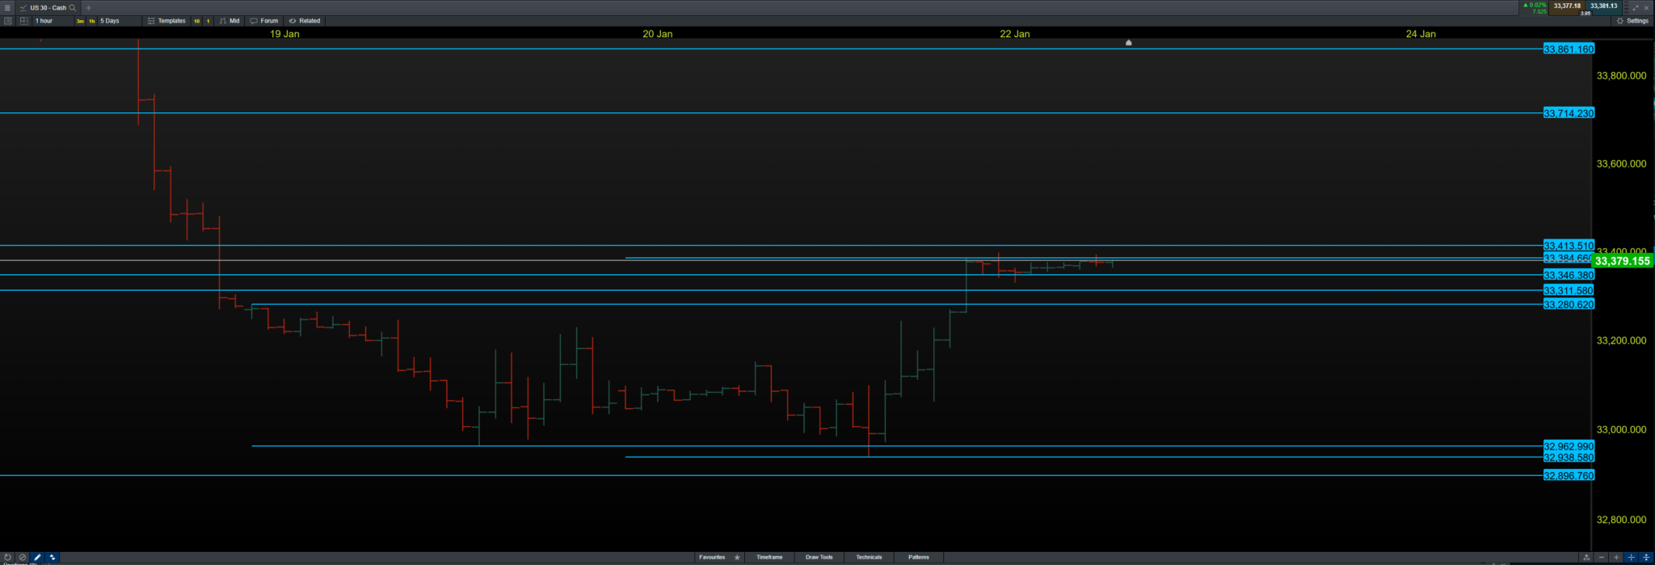Open the Draw Tools bottom menu
This screenshot has width=1655, height=565.
[x=819, y=557]
